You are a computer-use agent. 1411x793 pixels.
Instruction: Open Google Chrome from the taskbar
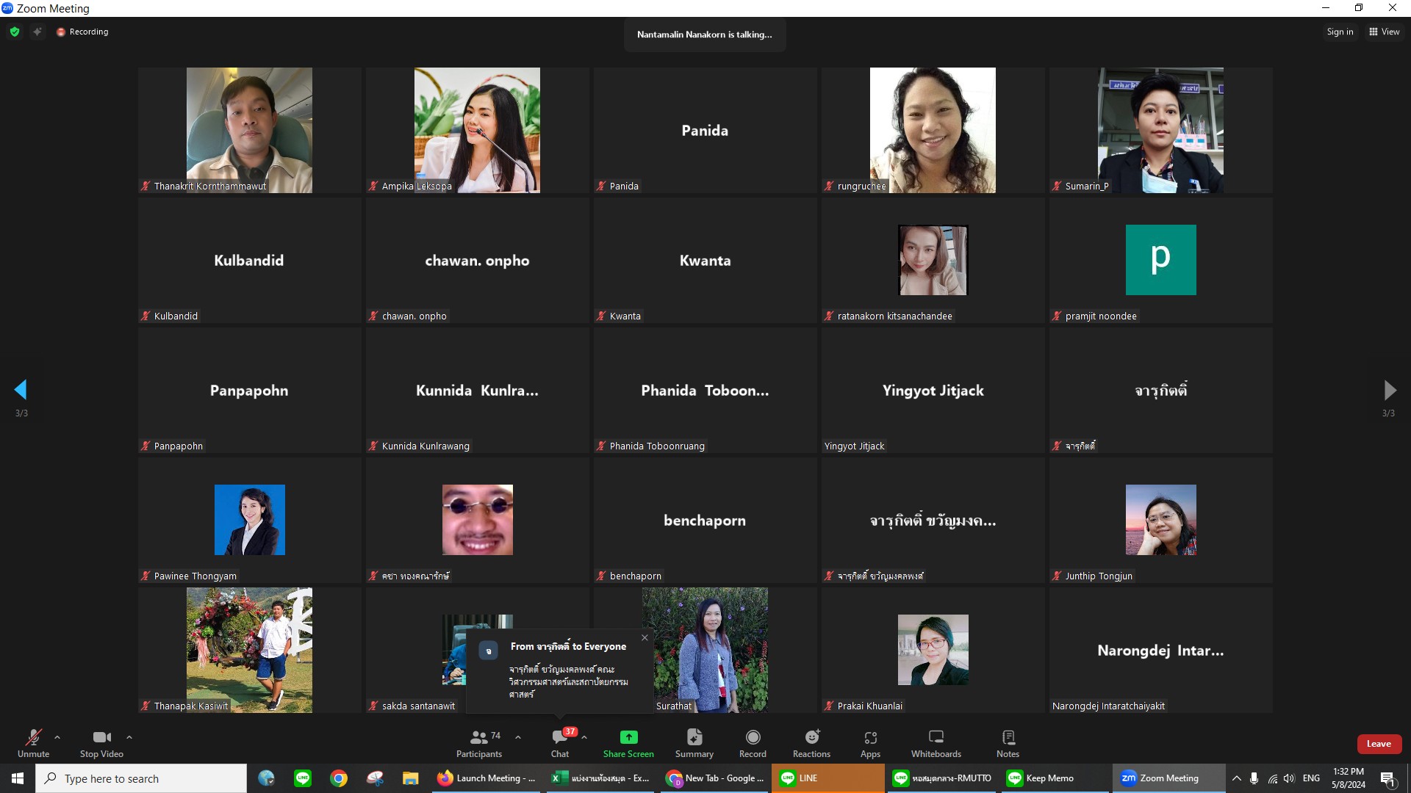[x=338, y=778]
